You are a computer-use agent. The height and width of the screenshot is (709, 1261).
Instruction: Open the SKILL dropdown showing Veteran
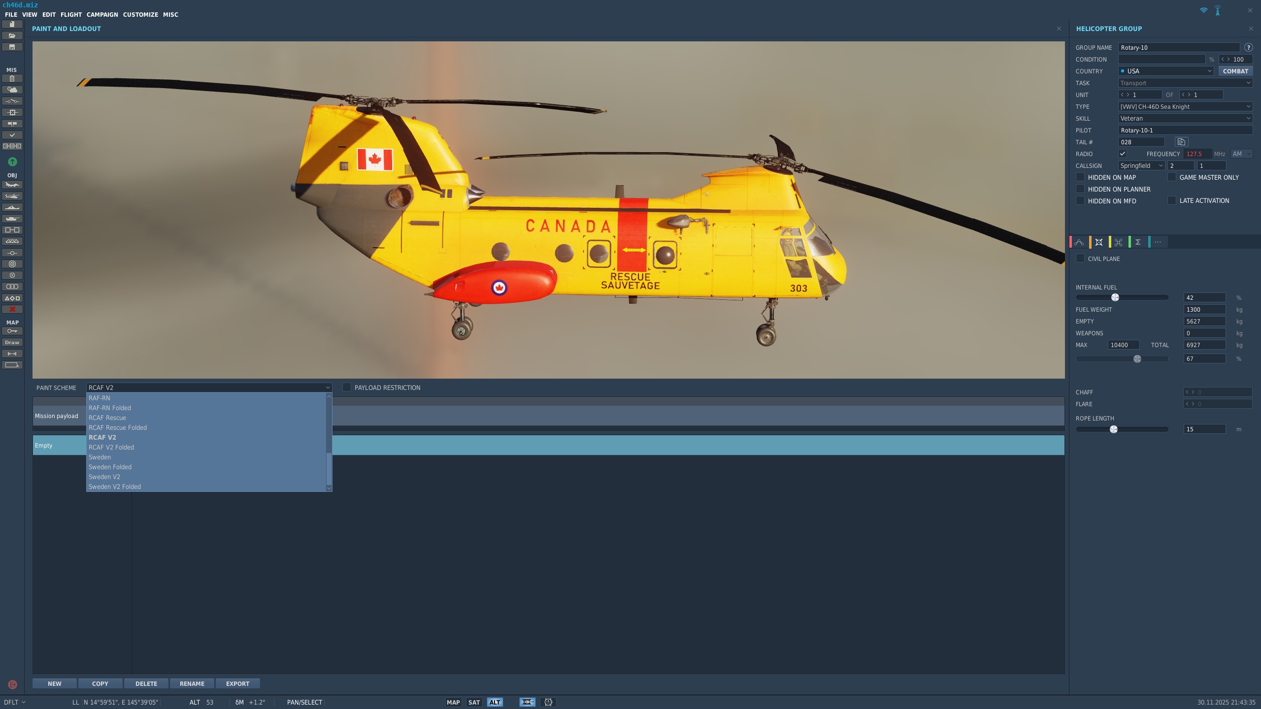click(1185, 118)
